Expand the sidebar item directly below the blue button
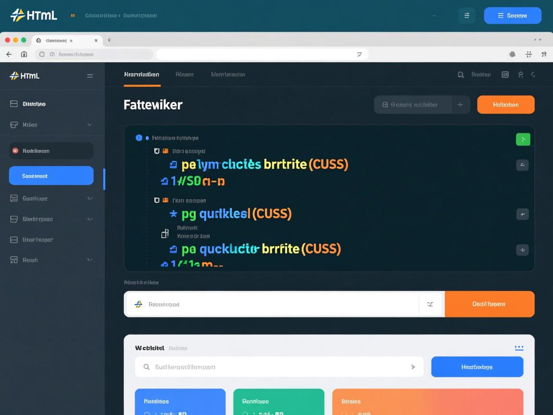The image size is (553, 415). click(90, 198)
